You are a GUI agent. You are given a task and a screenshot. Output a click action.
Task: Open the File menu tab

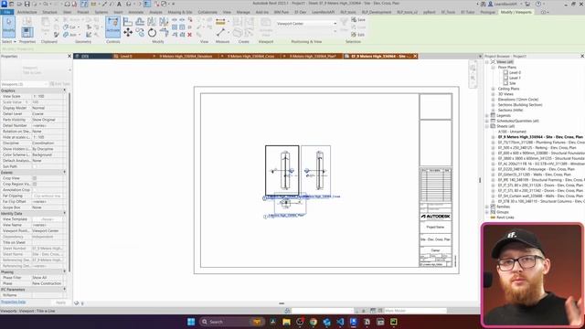[7, 12]
